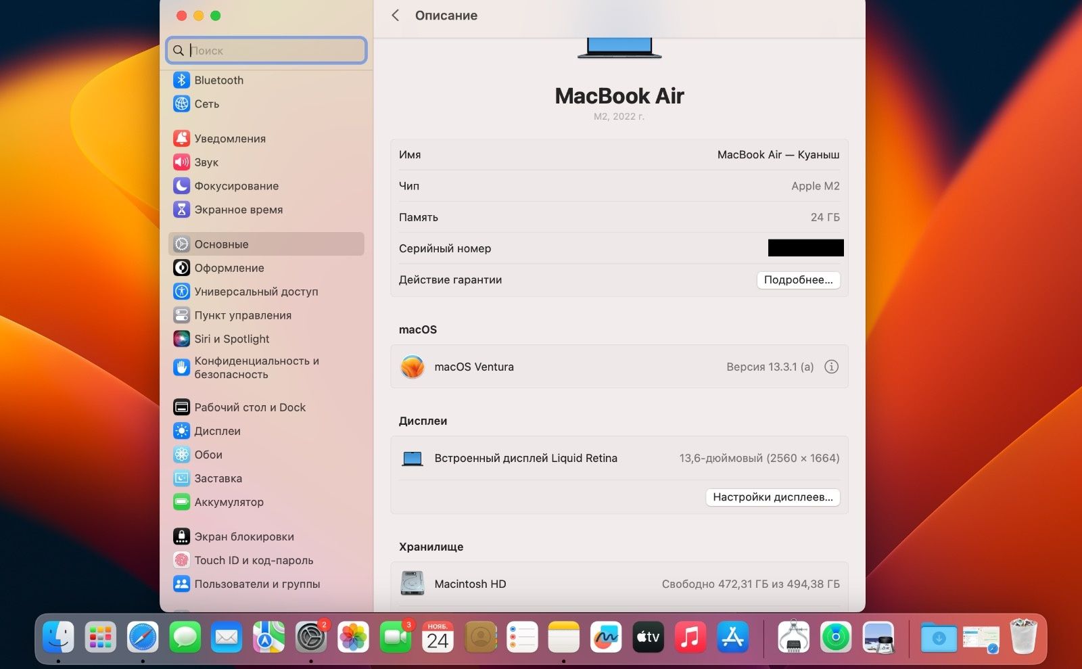Launch FaceTime from the Dock

click(395, 637)
